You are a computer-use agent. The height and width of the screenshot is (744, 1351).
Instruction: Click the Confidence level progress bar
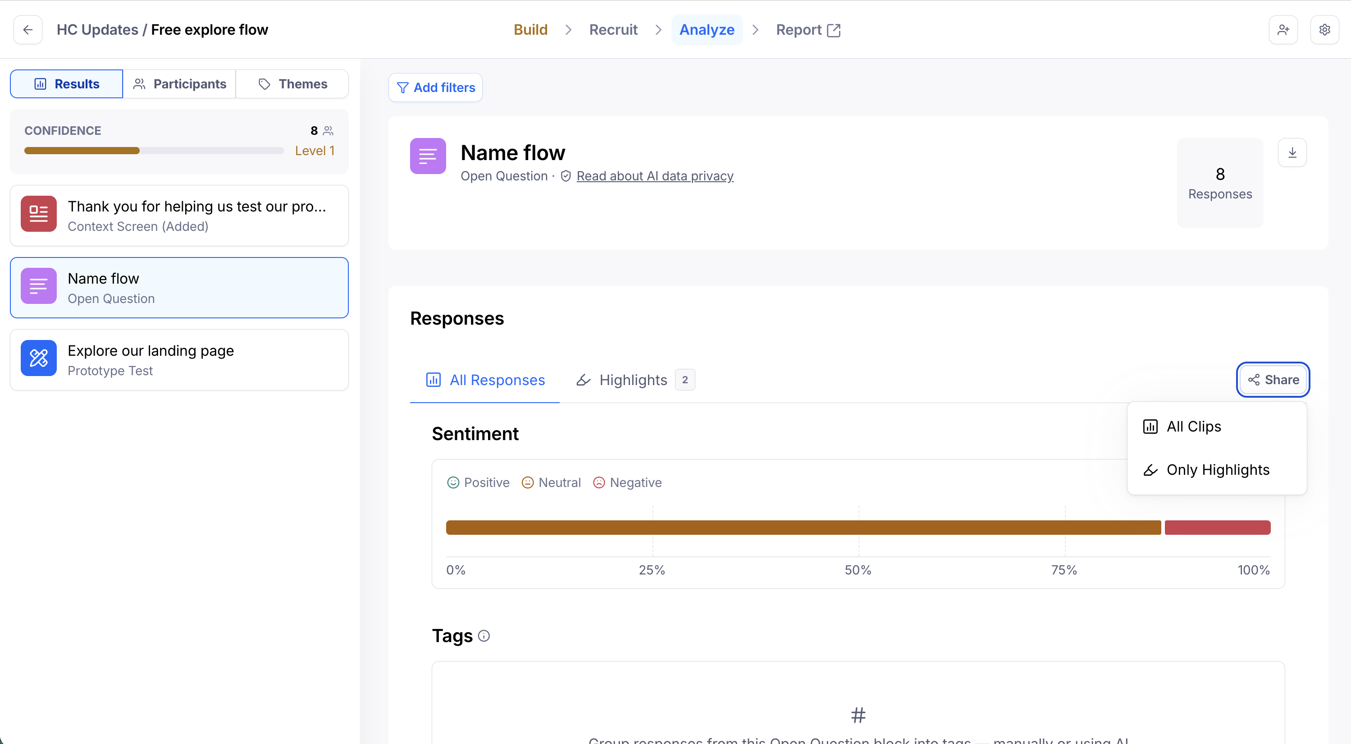pos(154,151)
